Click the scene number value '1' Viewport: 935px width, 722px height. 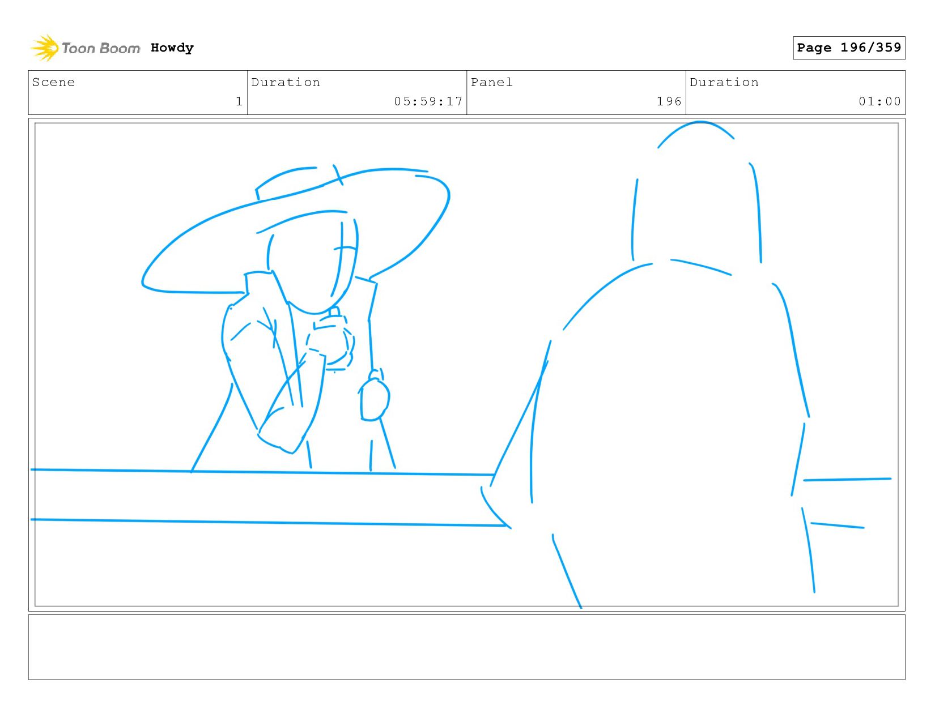[x=239, y=101]
